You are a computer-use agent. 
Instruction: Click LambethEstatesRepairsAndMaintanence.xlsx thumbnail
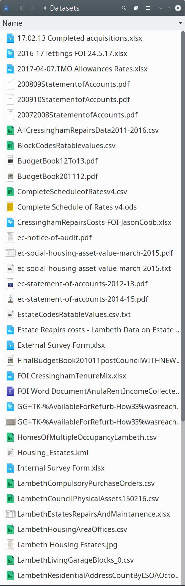pyautogui.click(x=10, y=514)
